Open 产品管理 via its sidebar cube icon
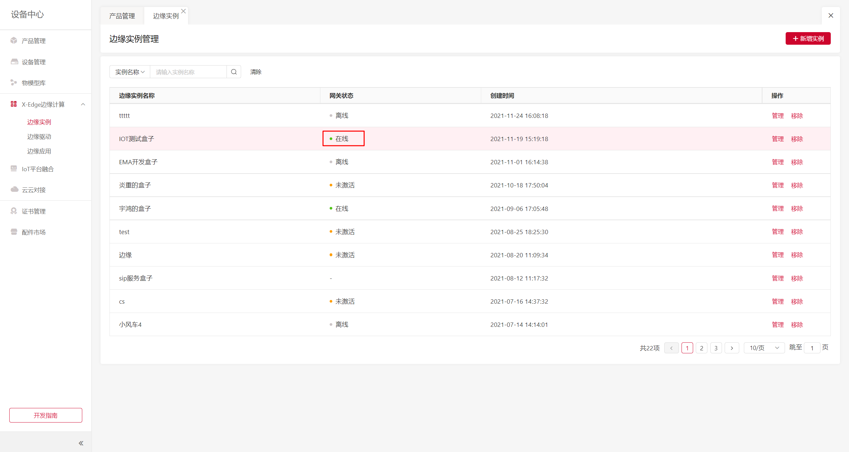 click(x=14, y=40)
